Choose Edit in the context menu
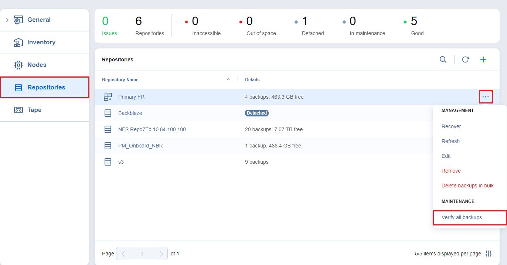The width and height of the screenshot is (507, 265). click(x=446, y=156)
